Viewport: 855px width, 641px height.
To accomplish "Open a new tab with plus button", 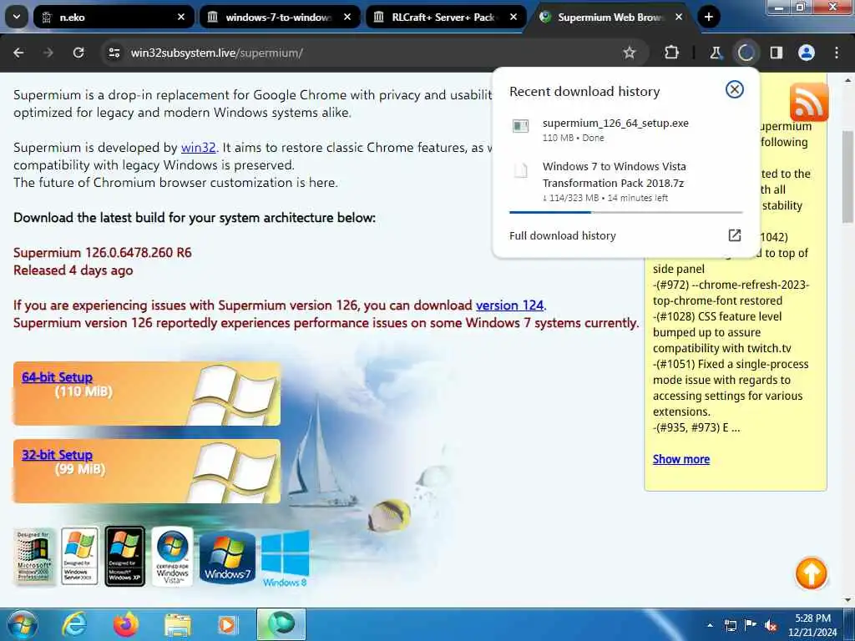I will (708, 17).
